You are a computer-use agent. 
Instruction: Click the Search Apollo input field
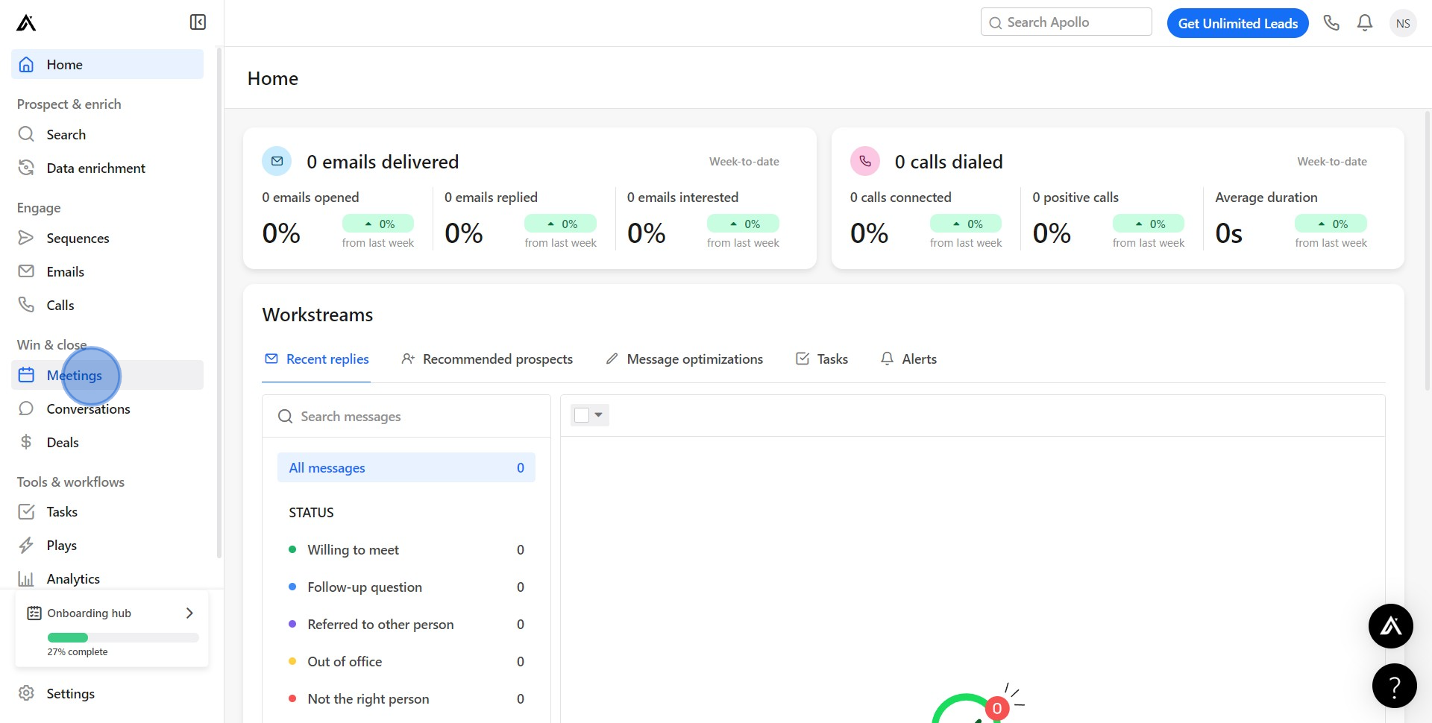[x=1067, y=22]
